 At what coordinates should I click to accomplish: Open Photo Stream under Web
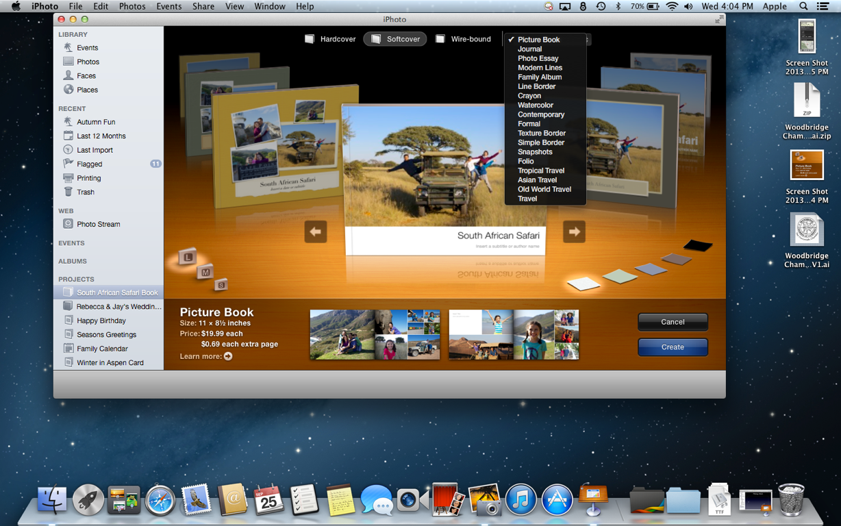pos(98,224)
